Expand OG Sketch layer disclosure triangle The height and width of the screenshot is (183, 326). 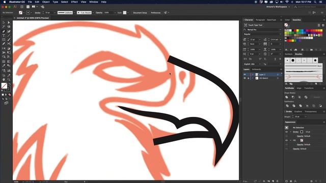tap(253, 78)
